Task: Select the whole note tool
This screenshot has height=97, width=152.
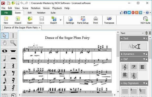Action: pyautogui.click(x=5, y=51)
